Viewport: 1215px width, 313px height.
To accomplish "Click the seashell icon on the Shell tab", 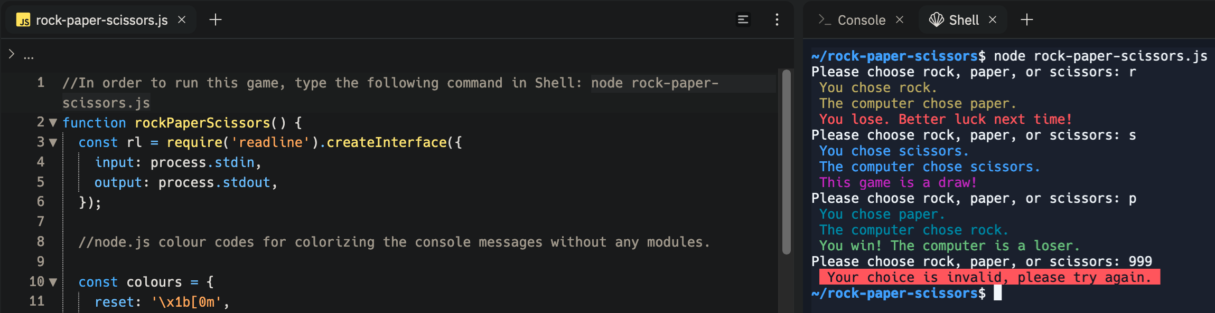I will tap(938, 19).
